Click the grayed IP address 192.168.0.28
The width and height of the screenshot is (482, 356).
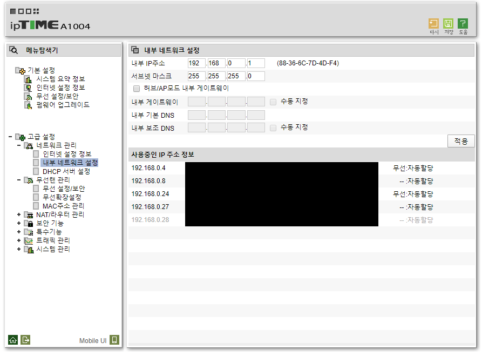click(x=150, y=220)
